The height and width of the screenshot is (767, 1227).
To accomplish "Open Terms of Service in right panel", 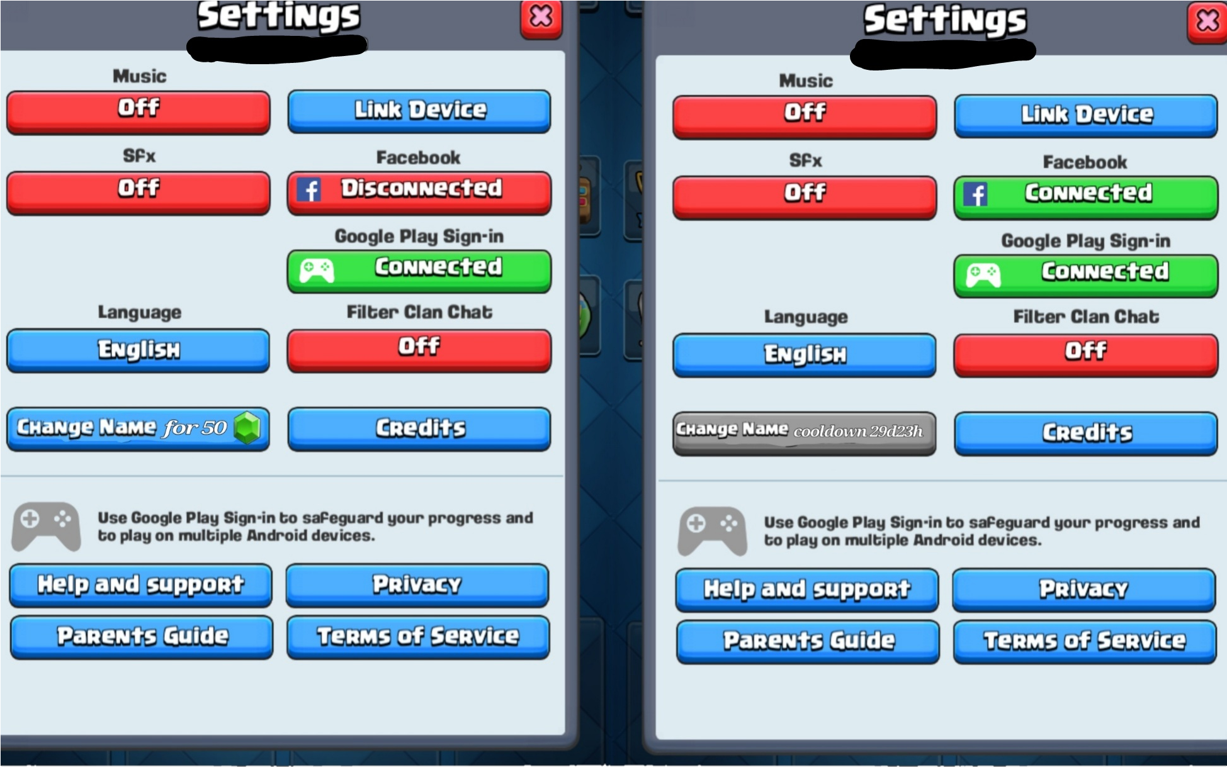I will tap(1085, 641).
